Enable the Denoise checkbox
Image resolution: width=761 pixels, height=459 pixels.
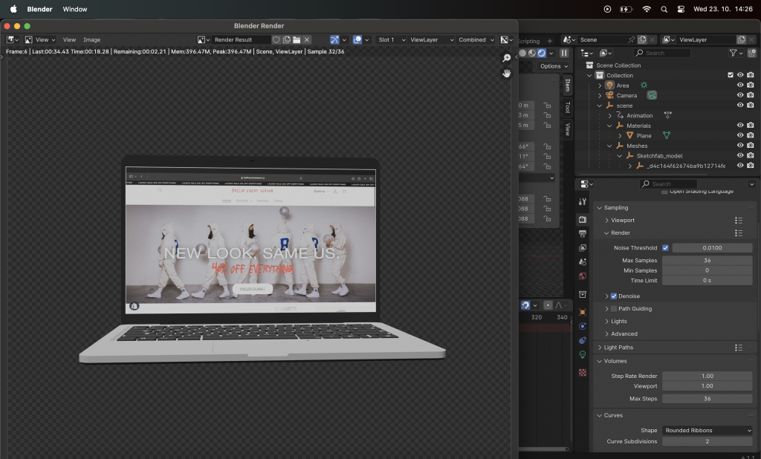[614, 296]
